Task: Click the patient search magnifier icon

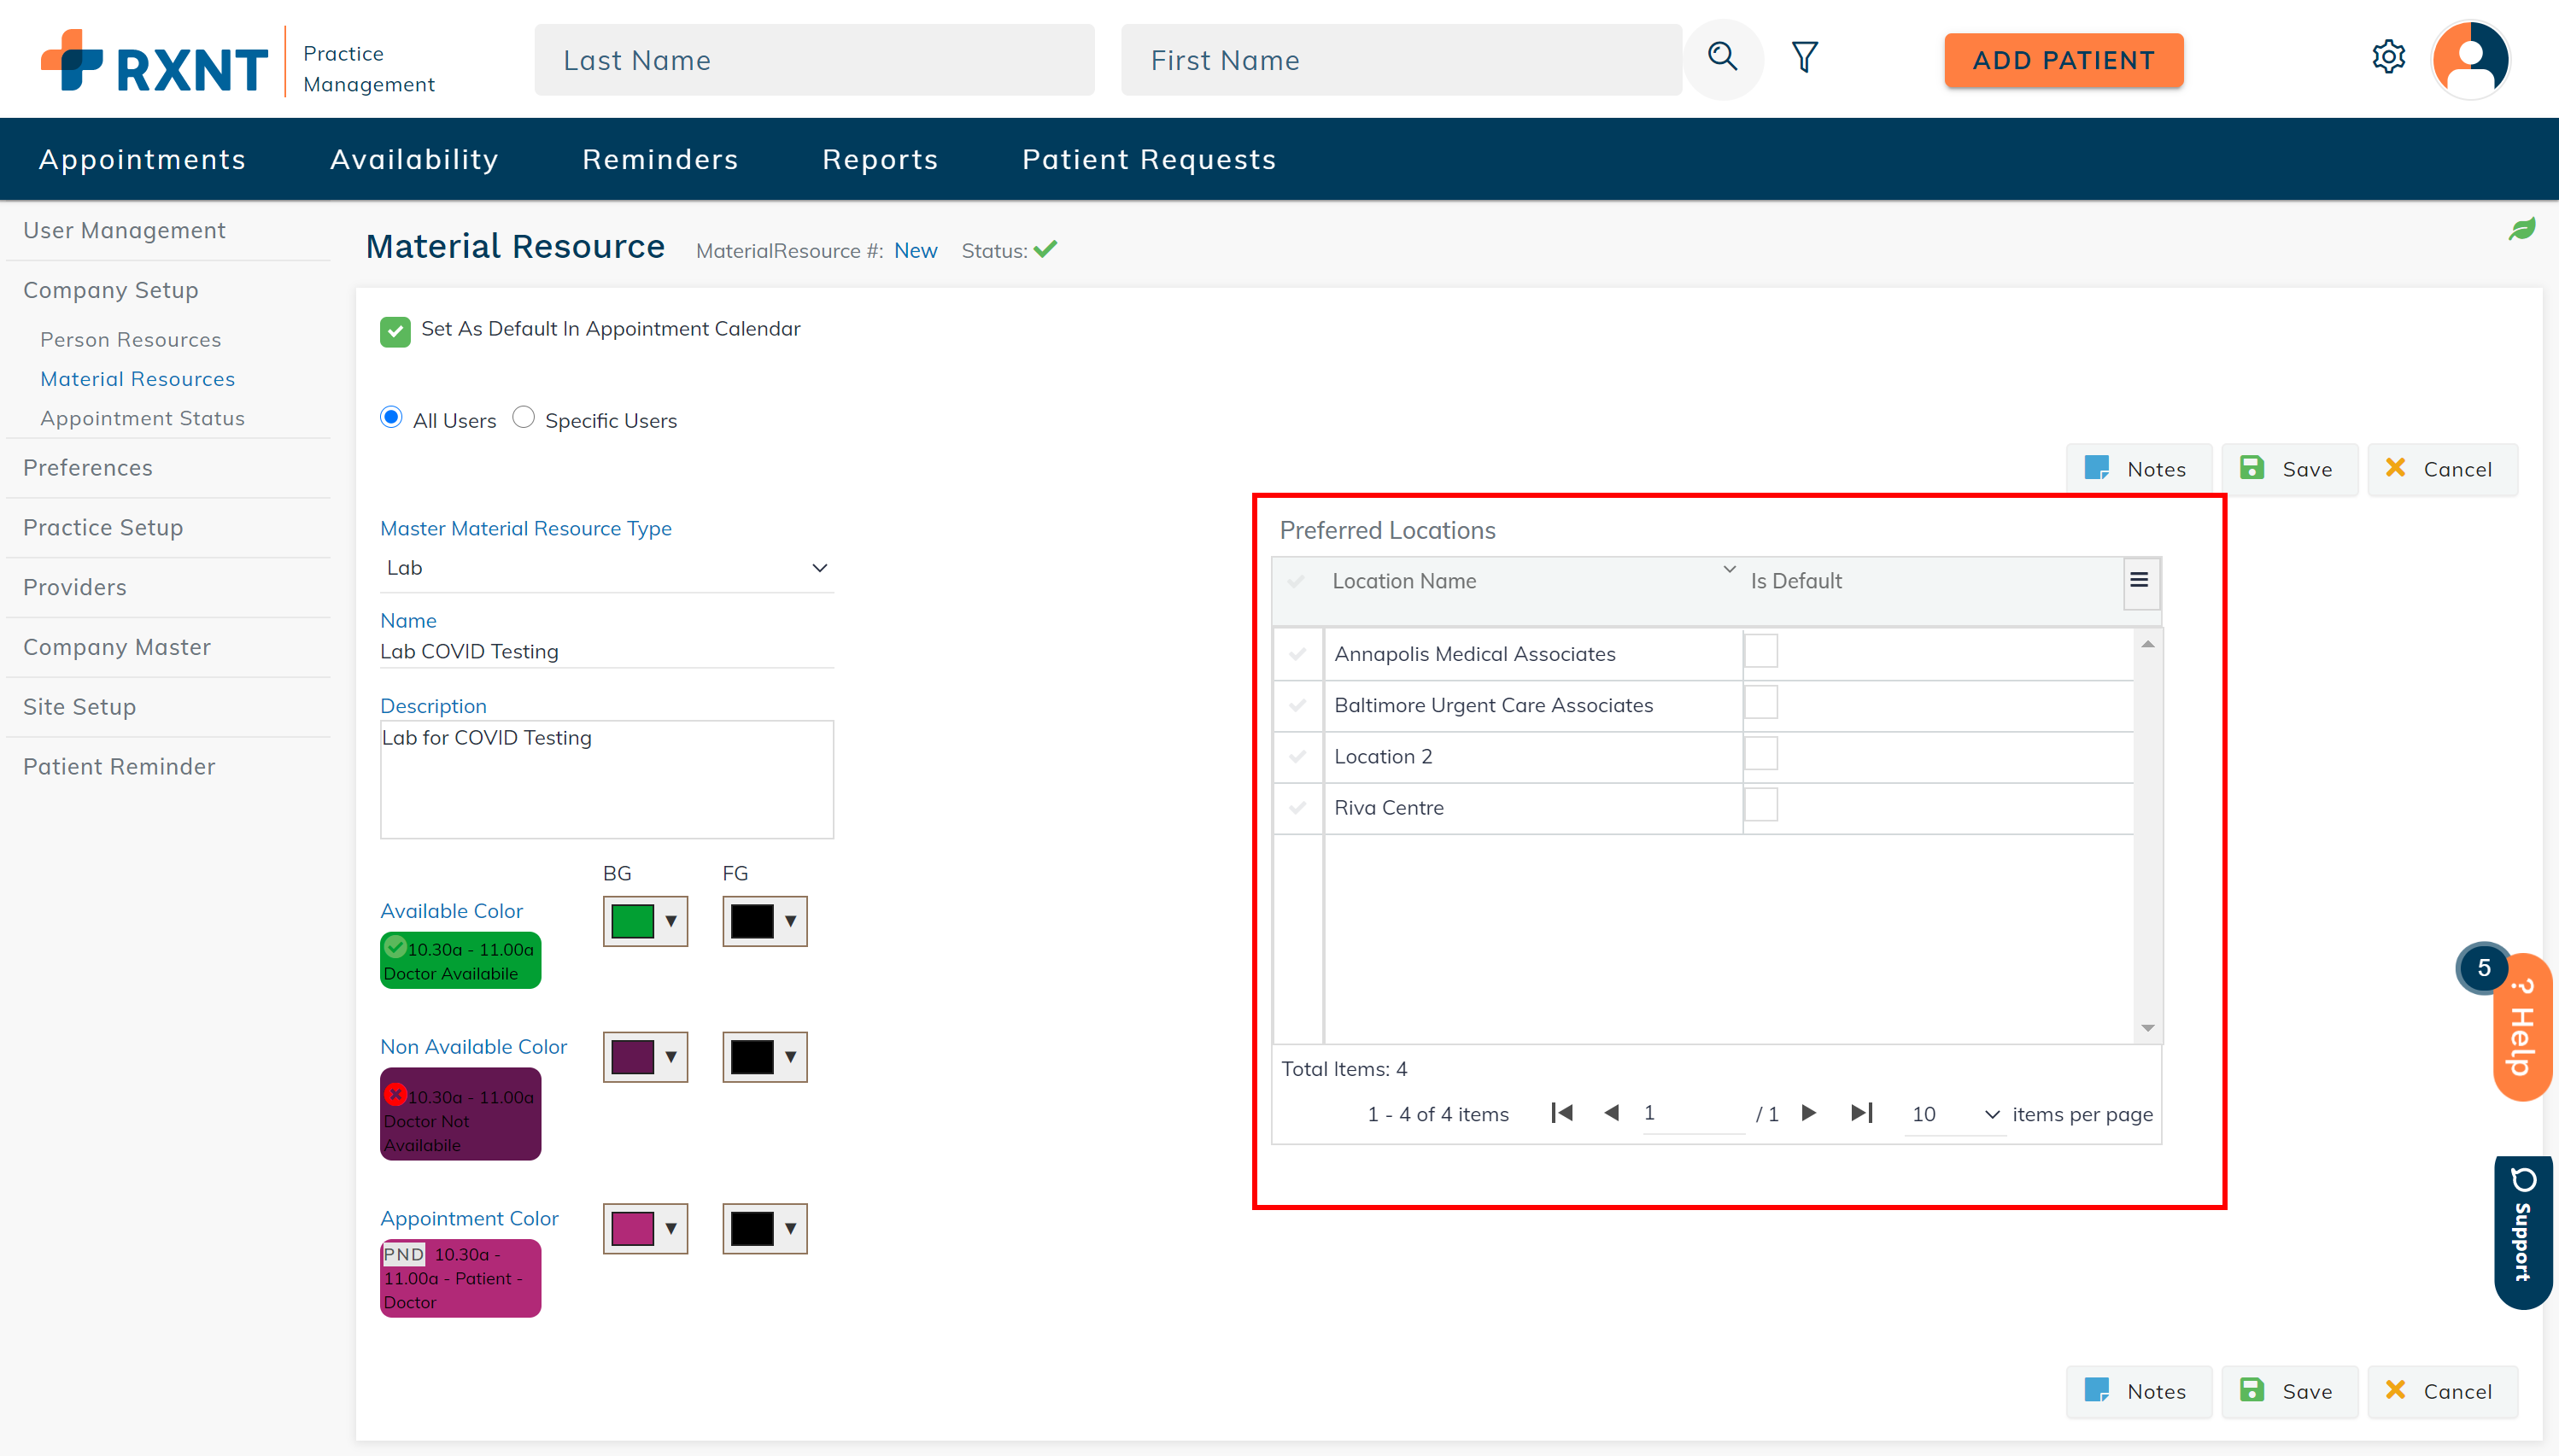Action: click(x=1722, y=58)
